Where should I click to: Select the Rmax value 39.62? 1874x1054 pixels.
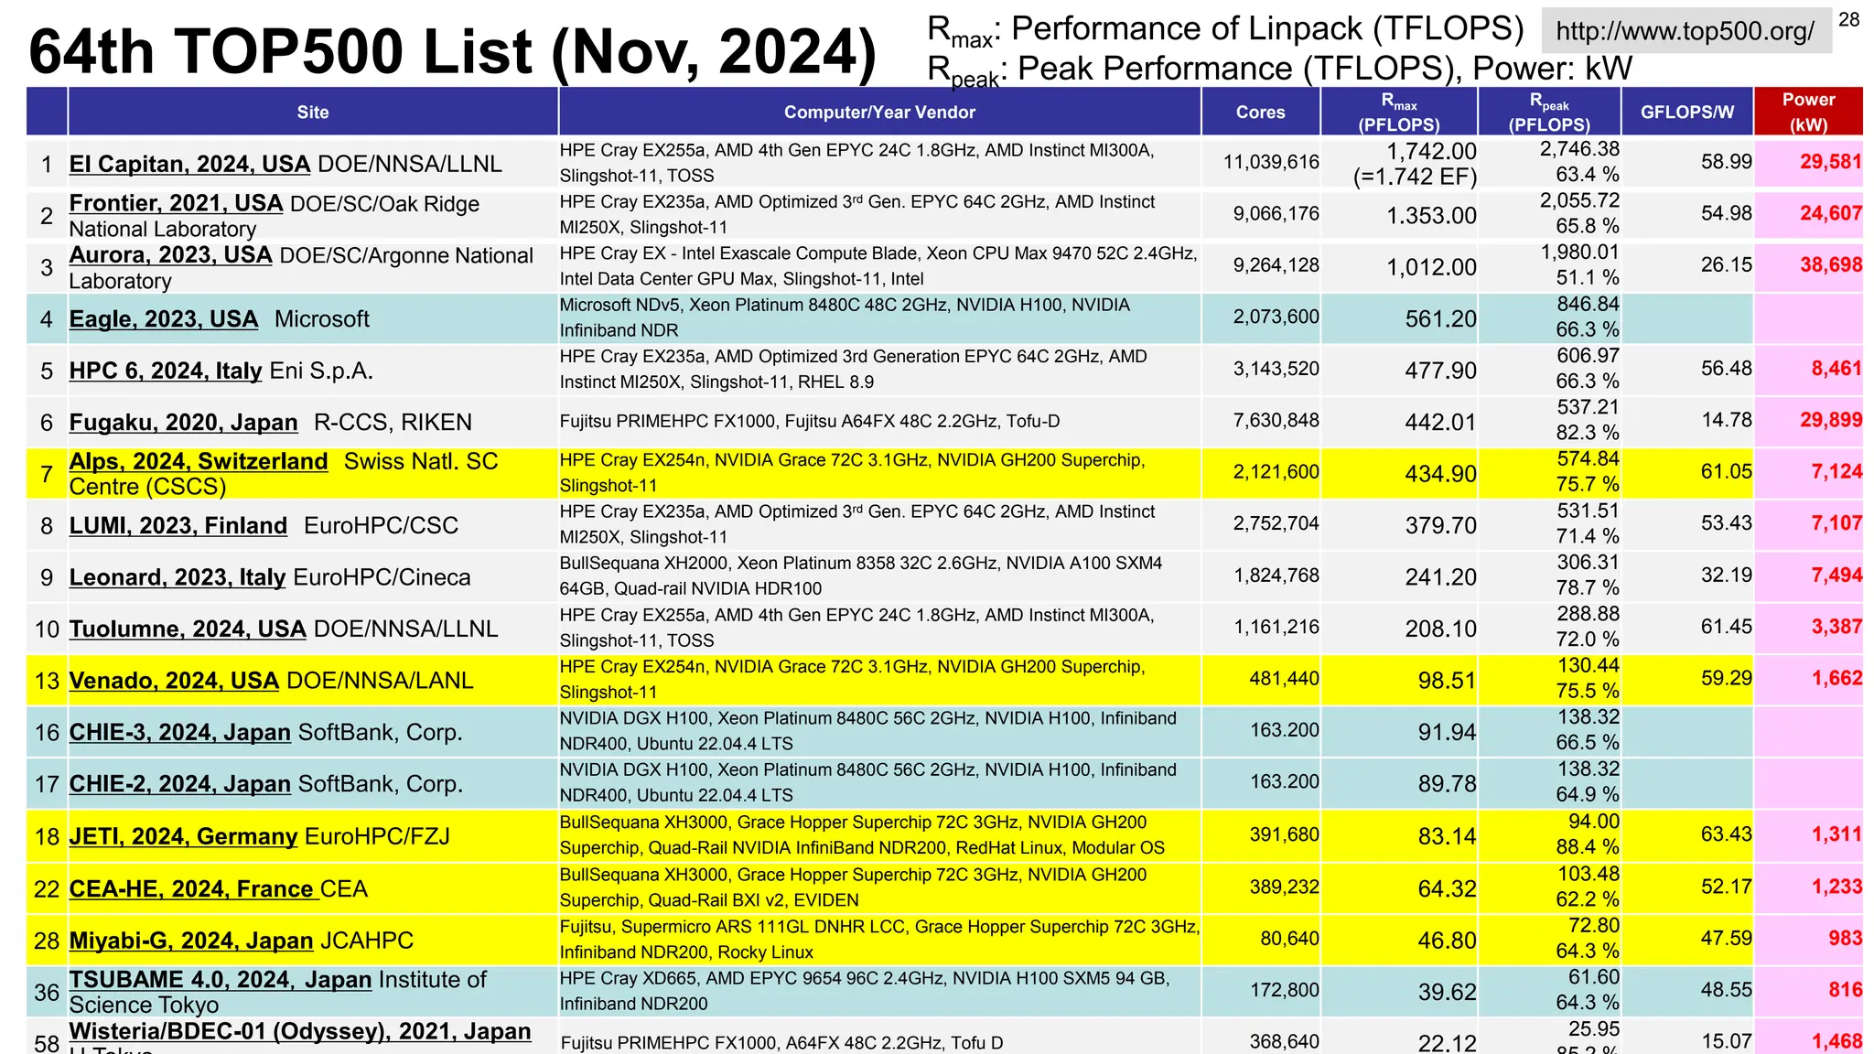1447,993
